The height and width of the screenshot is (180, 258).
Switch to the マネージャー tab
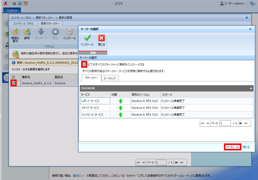point(91,78)
